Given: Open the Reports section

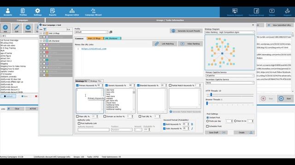Looking at the screenshot, I should coord(53,12).
